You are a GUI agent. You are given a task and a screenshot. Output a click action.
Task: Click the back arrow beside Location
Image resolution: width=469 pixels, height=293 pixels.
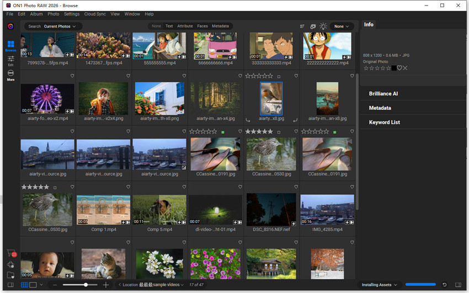120,285
